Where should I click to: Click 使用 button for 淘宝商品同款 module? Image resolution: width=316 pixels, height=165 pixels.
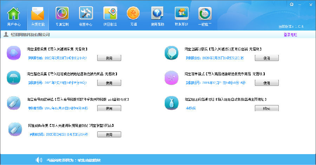109,108
